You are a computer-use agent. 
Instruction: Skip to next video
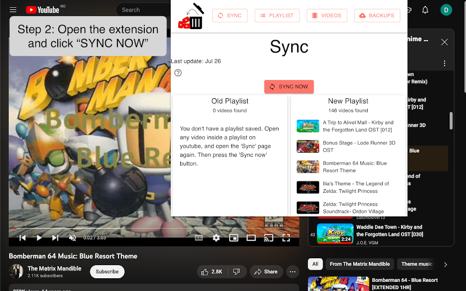pyautogui.click(x=55, y=237)
